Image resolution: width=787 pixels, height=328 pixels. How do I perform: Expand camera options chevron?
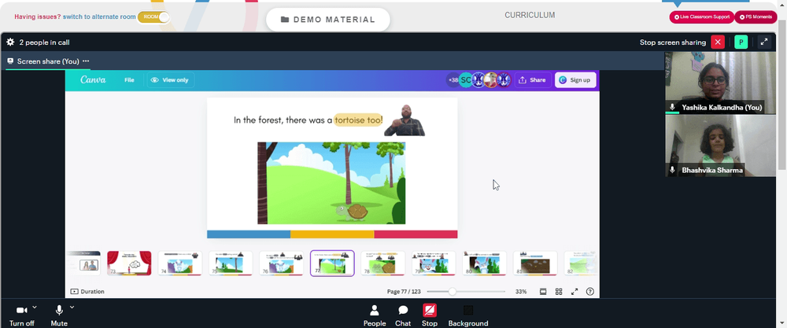pyautogui.click(x=35, y=307)
